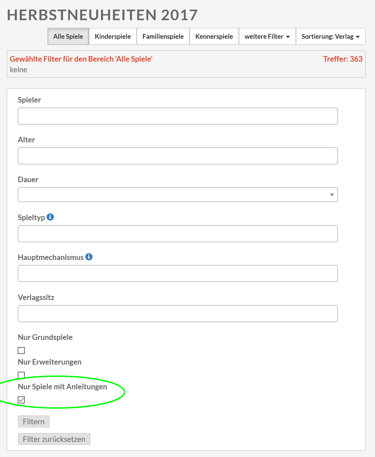Click the Dauer dropdown arrow
This screenshot has width=375, height=457.
[332, 195]
